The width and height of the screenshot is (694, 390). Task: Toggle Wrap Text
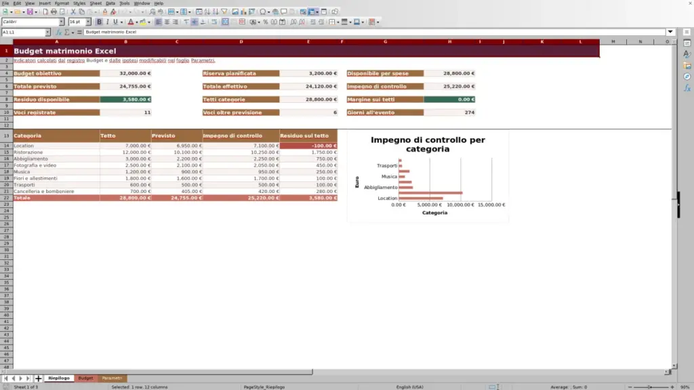click(x=214, y=22)
